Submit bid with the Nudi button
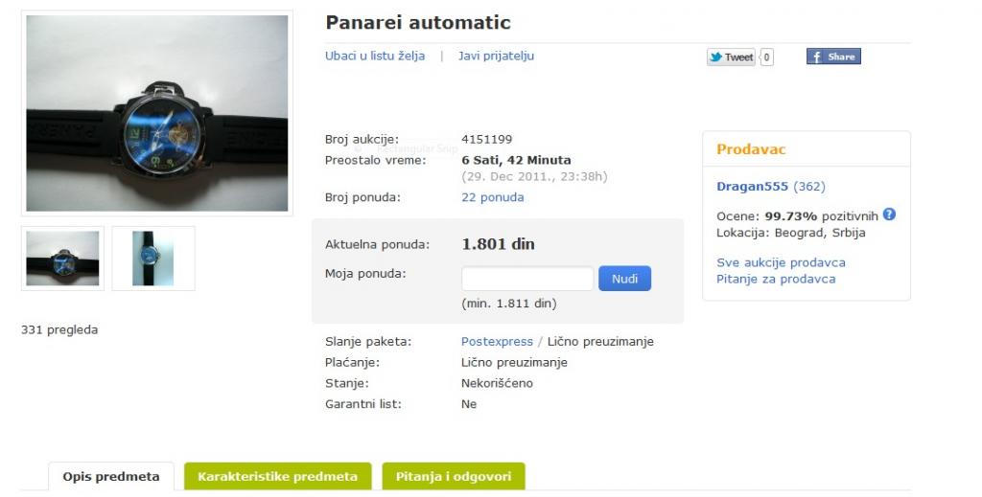The height and width of the screenshot is (497, 982). click(624, 279)
